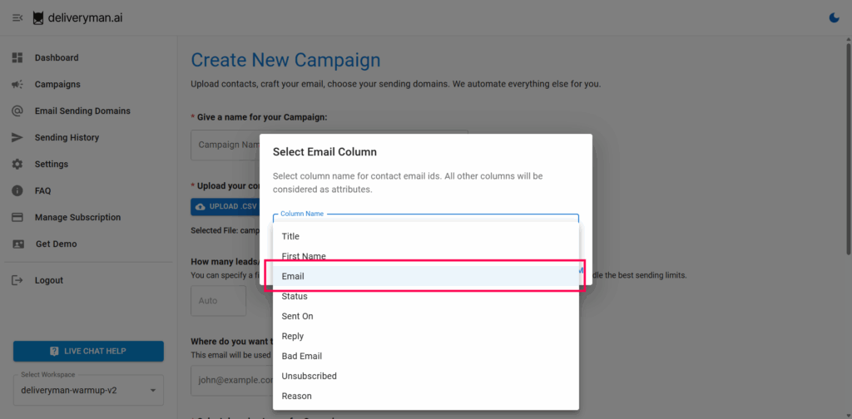Click the Manage Subscription card icon
Viewport: 852px width, 419px height.
[17, 217]
